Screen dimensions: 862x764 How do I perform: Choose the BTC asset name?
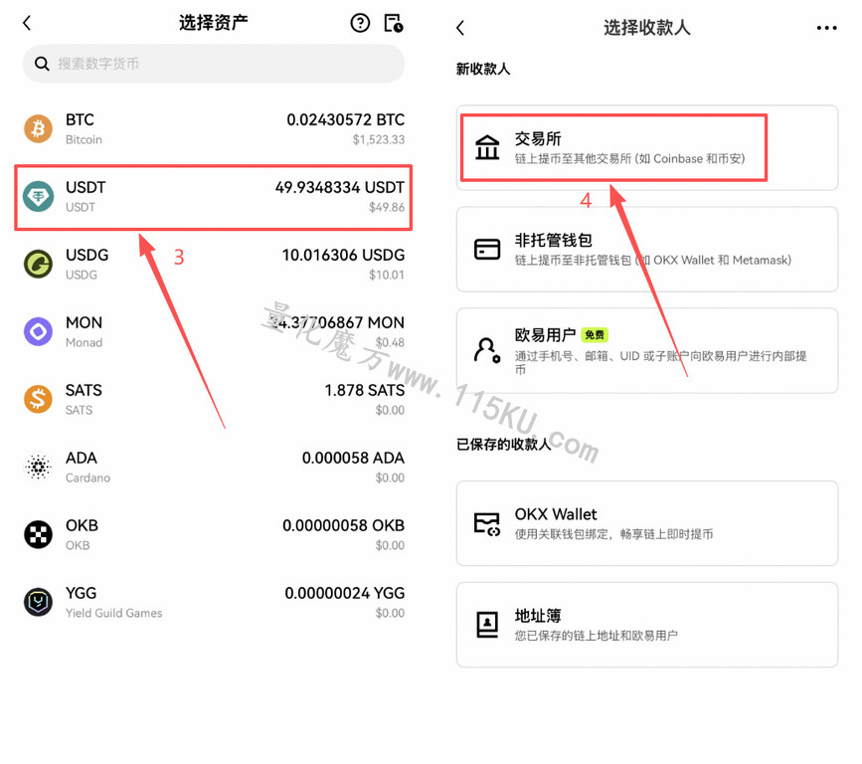coord(80,120)
